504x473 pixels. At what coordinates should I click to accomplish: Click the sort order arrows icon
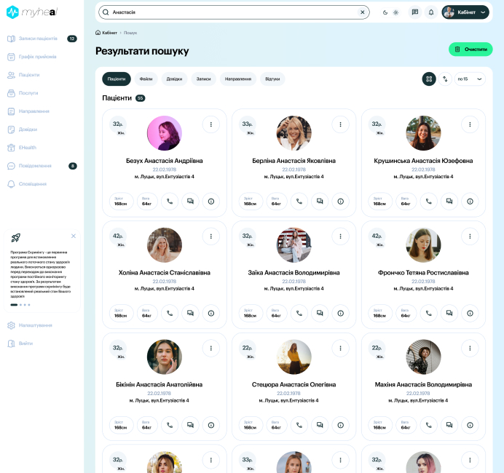coord(445,79)
